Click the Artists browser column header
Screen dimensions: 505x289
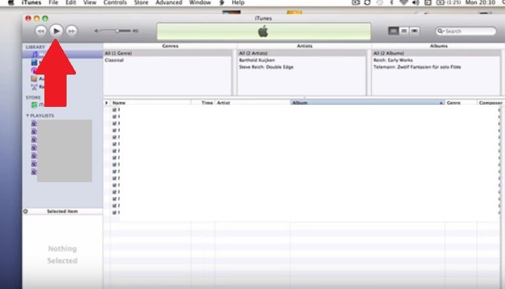[x=305, y=46]
